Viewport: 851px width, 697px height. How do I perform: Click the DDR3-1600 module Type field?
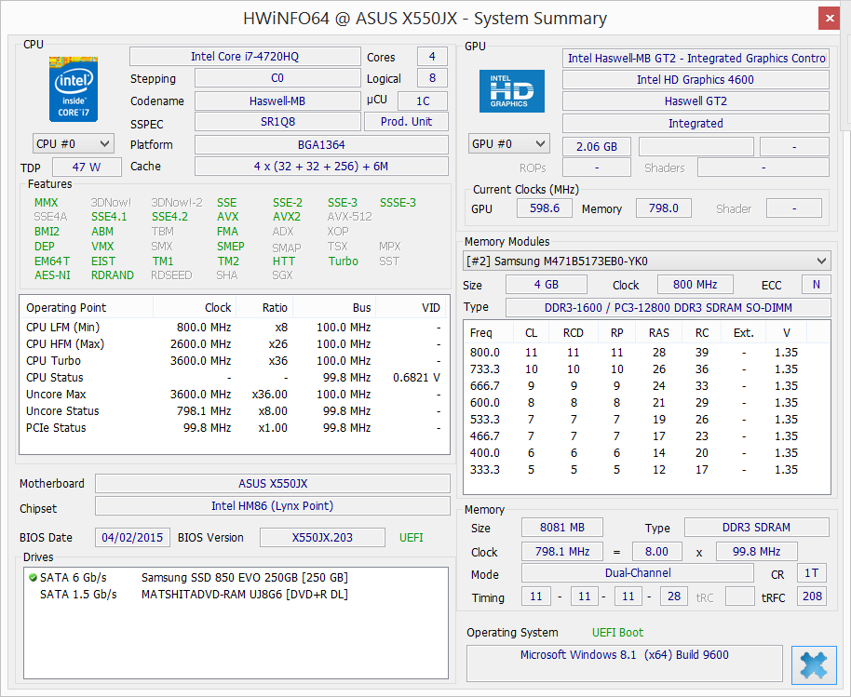[669, 307]
